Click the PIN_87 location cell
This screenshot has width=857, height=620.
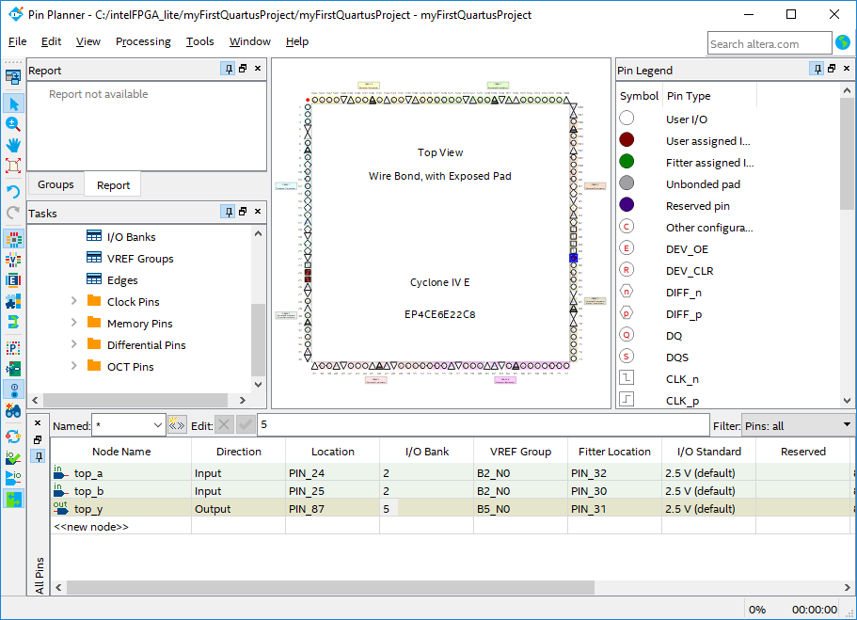[332, 508]
